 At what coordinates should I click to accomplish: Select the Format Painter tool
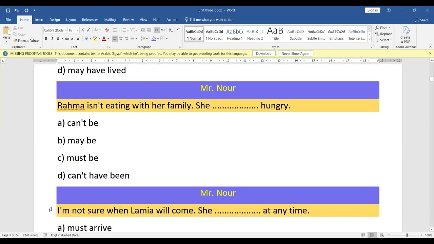point(26,41)
